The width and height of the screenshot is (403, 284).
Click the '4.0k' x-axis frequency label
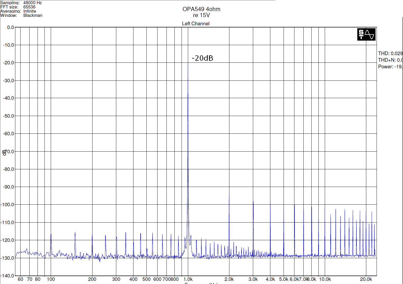coord(270,279)
